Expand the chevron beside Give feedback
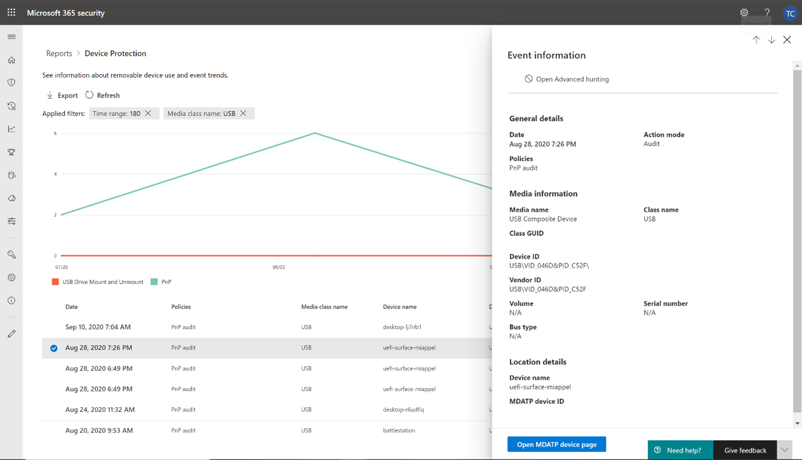 click(785, 450)
